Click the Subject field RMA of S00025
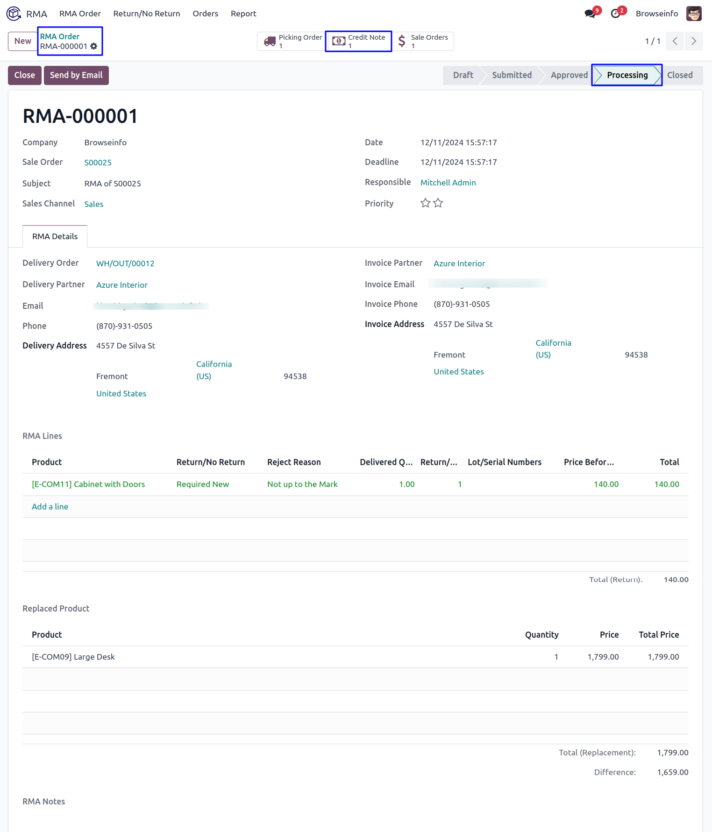Image resolution: width=712 pixels, height=832 pixels. (x=113, y=184)
